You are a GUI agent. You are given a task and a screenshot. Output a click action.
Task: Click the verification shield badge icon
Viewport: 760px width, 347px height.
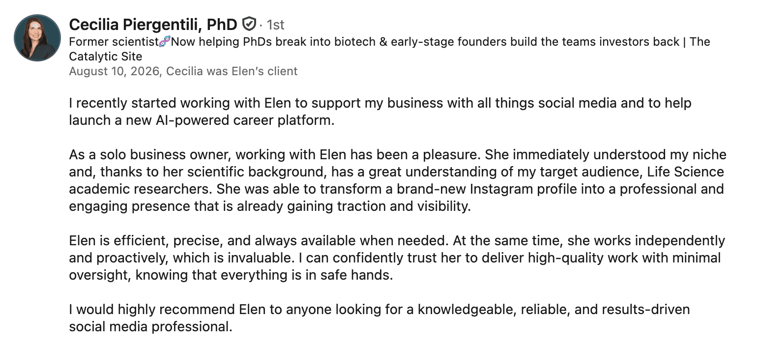click(249, 24)
